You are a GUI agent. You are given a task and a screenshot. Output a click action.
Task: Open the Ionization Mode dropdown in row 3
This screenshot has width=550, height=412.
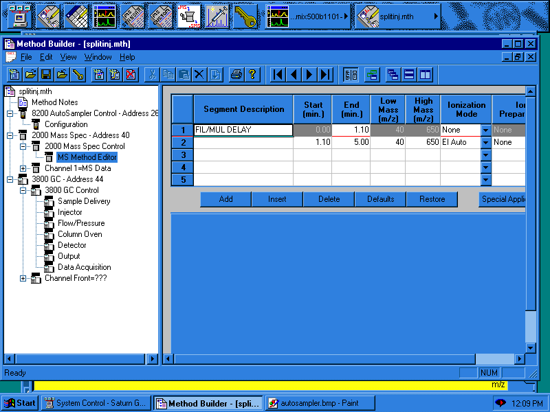(486, 154)
